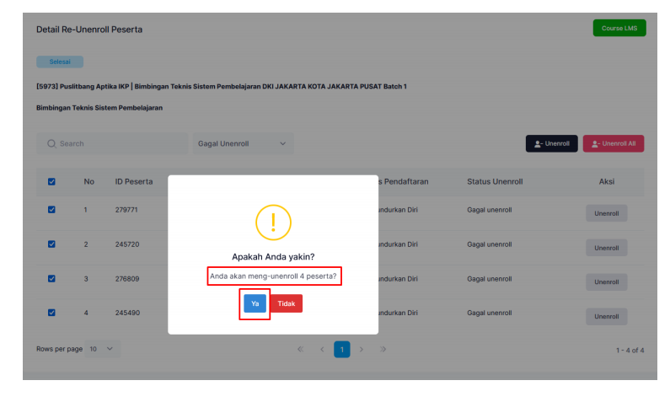This screenshot has height=402, width=670.
Task: Toggle the select-all header checkbox
Action: (x=51, y=181)
